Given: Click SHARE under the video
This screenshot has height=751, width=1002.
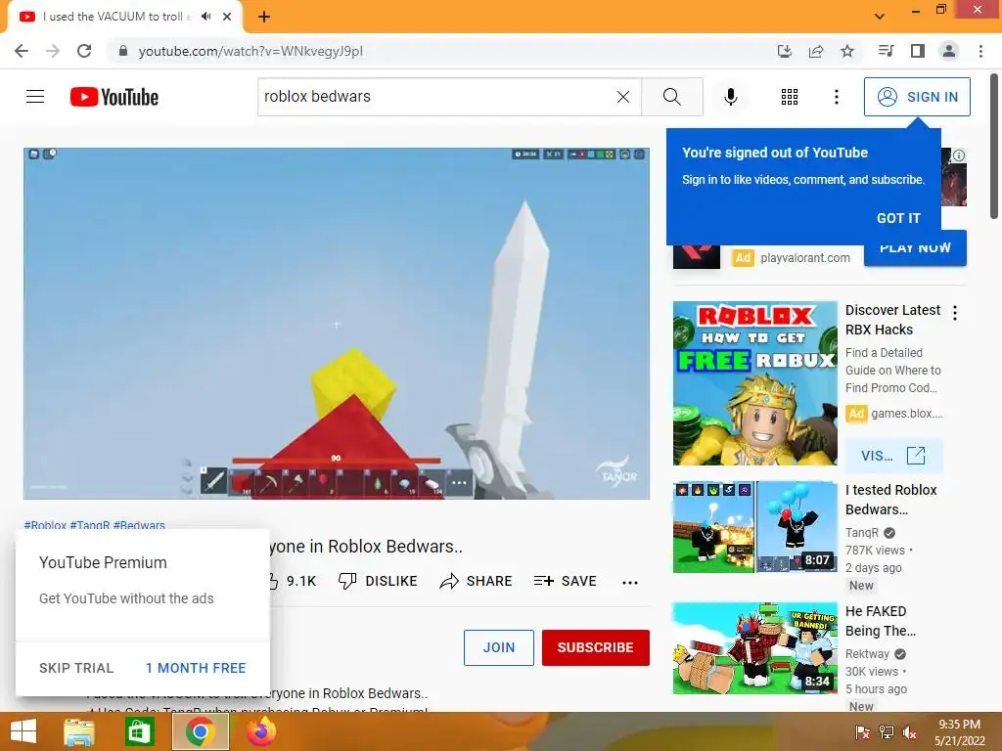Looking at the screenshot, I should click(x=477, y=581).
